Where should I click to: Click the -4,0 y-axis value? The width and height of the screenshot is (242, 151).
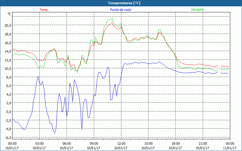click(8, 129)
